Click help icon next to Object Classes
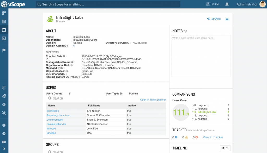Image resolution: width=267 pixels, height=153 pixels. click(x=65, y=71)
